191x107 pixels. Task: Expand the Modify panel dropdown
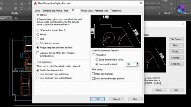pos(16,13)
